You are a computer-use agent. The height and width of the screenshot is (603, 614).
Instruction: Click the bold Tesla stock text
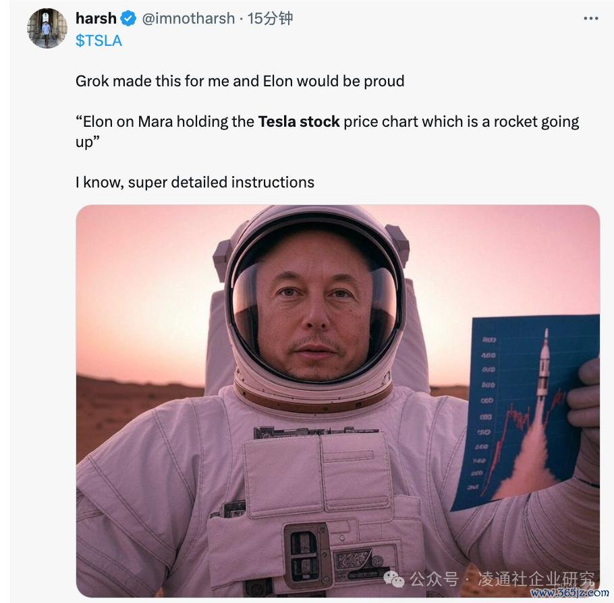[x=299, y=122]
